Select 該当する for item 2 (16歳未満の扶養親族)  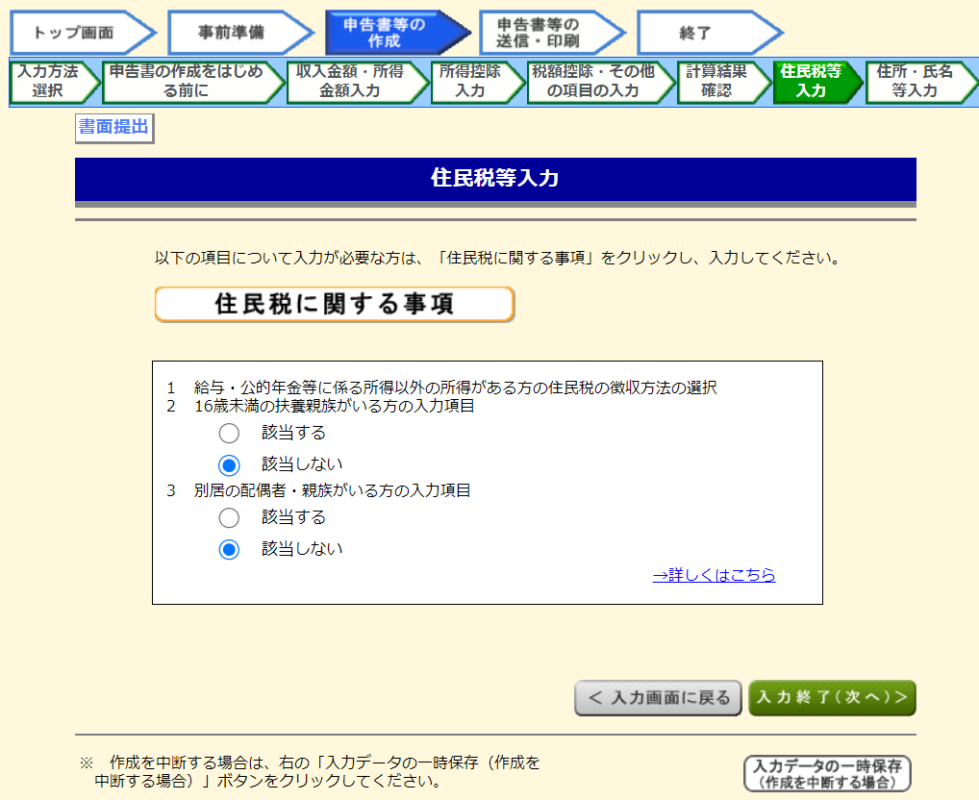tap(229, 433)
